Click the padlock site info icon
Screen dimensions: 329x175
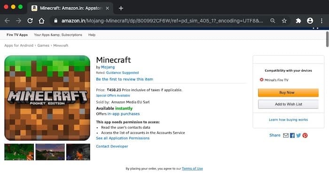55,21
